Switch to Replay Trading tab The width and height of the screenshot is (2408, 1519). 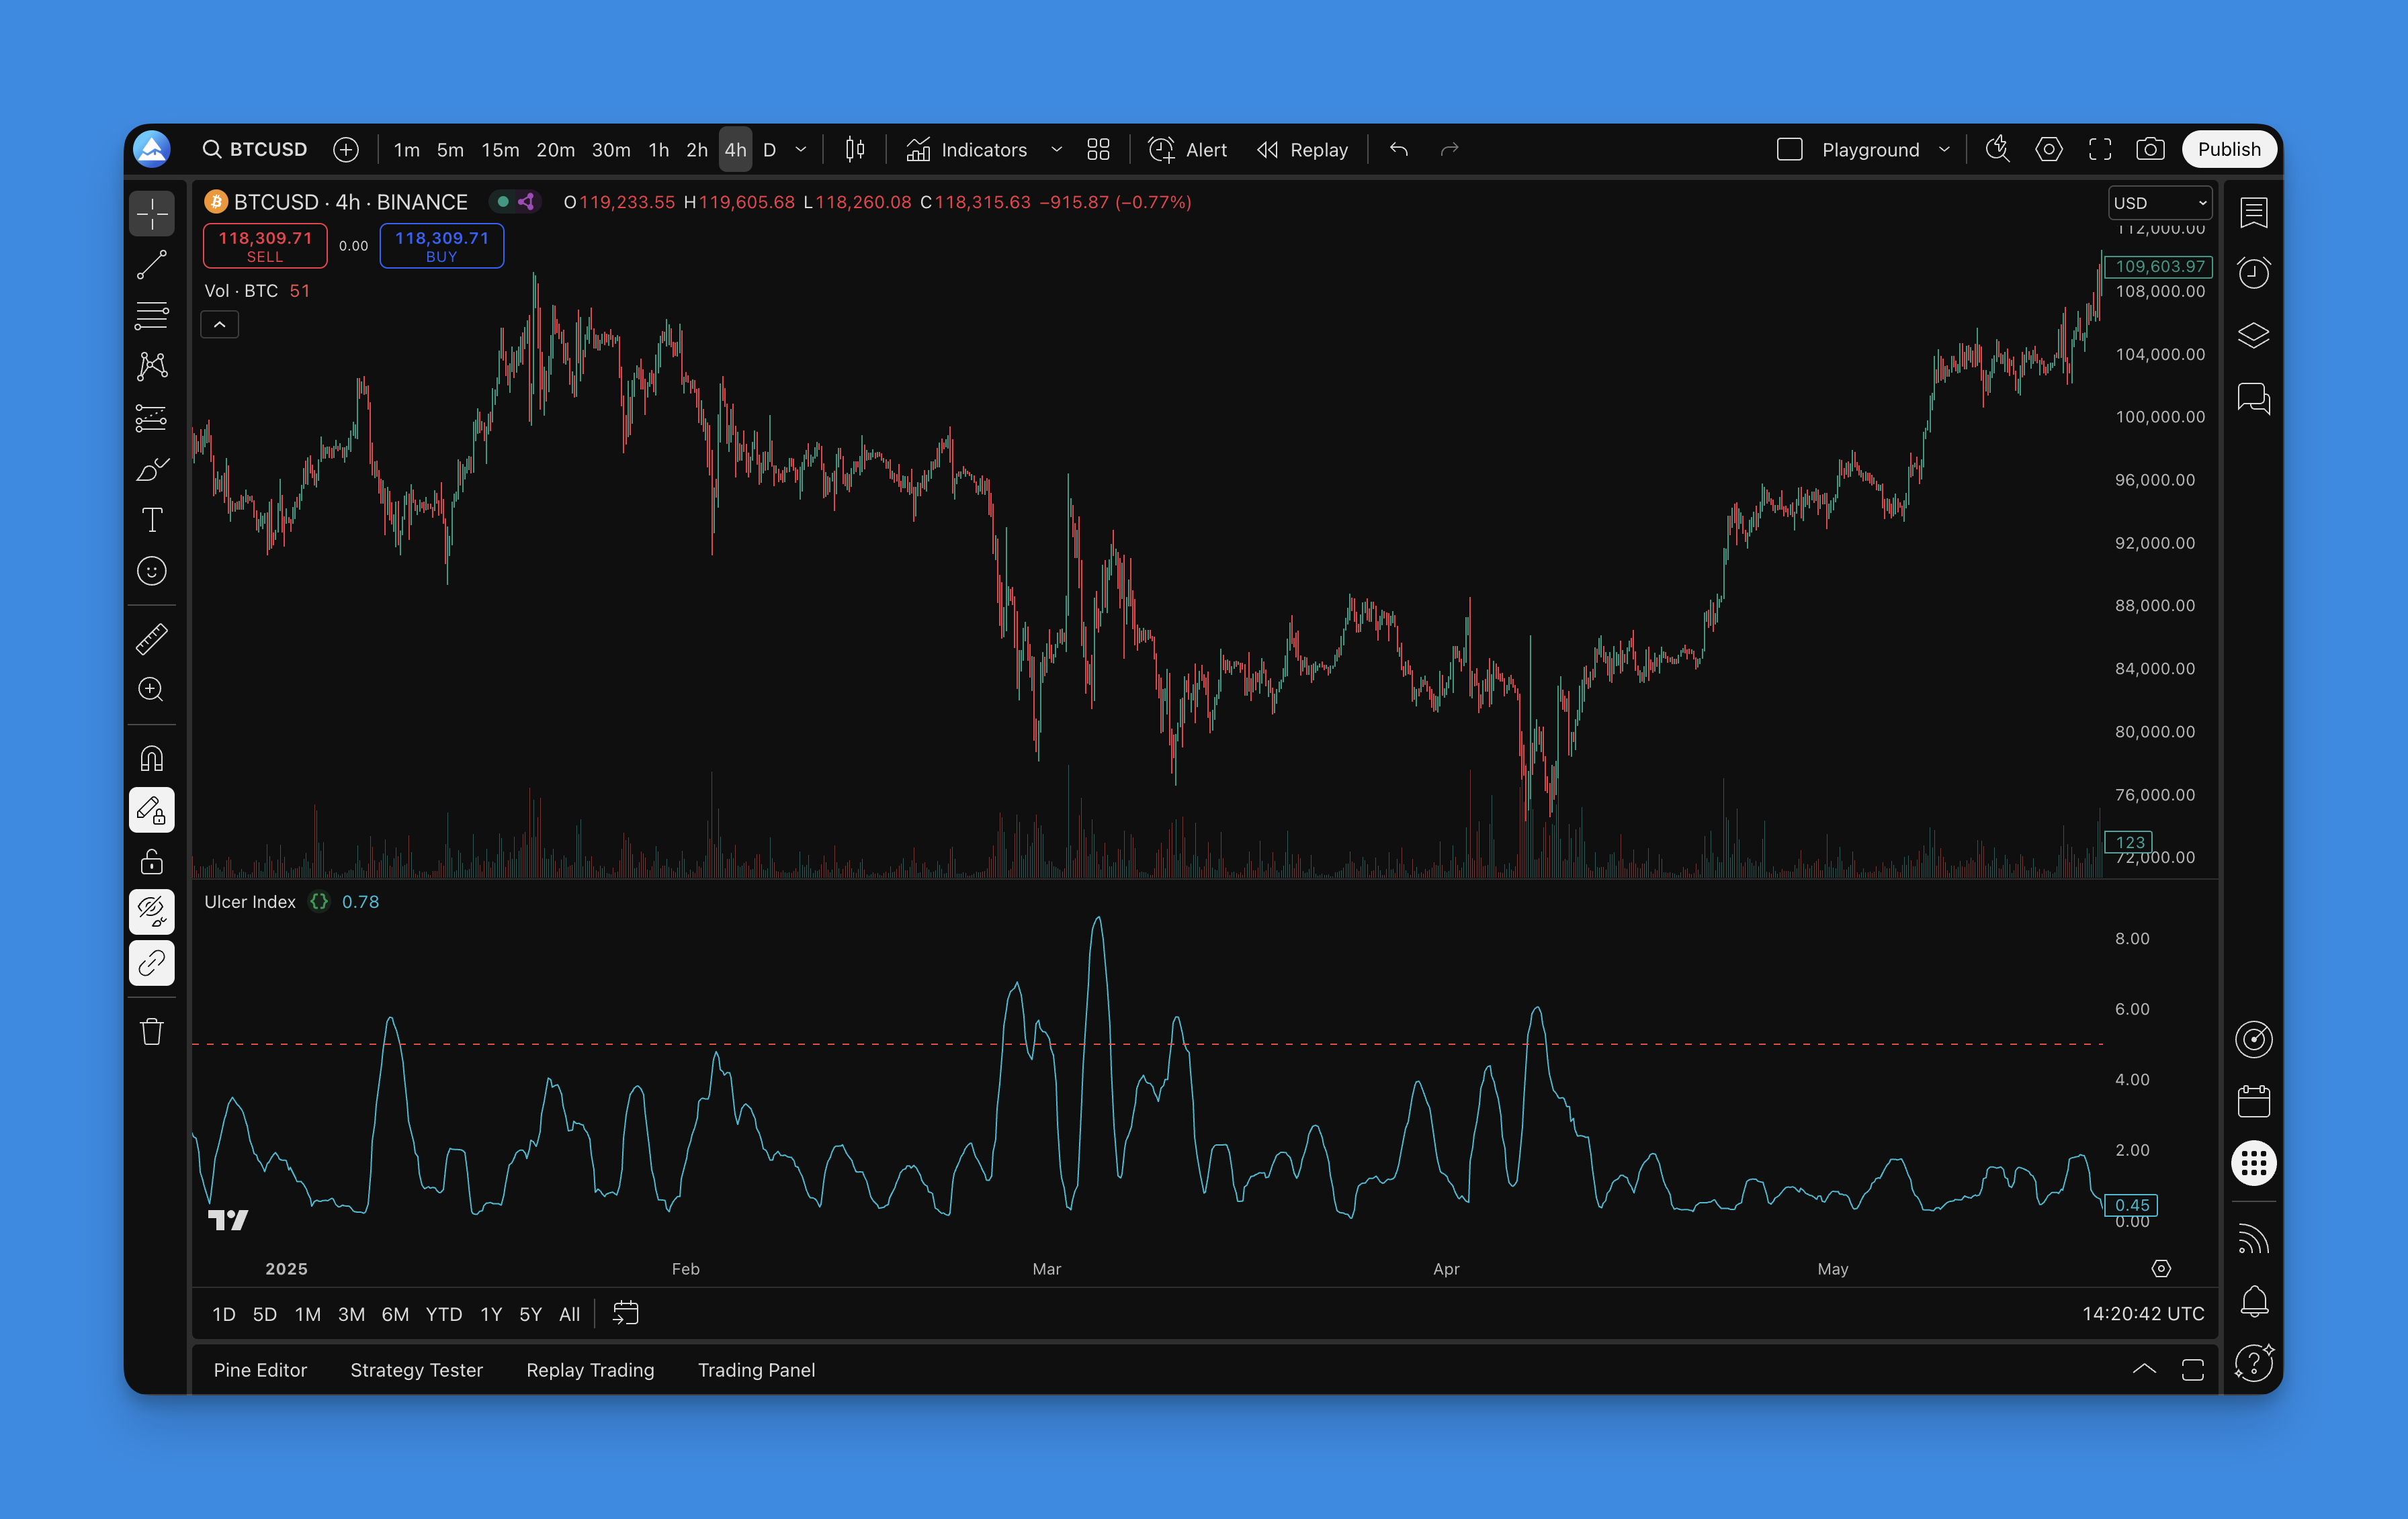pos(590,1370)
